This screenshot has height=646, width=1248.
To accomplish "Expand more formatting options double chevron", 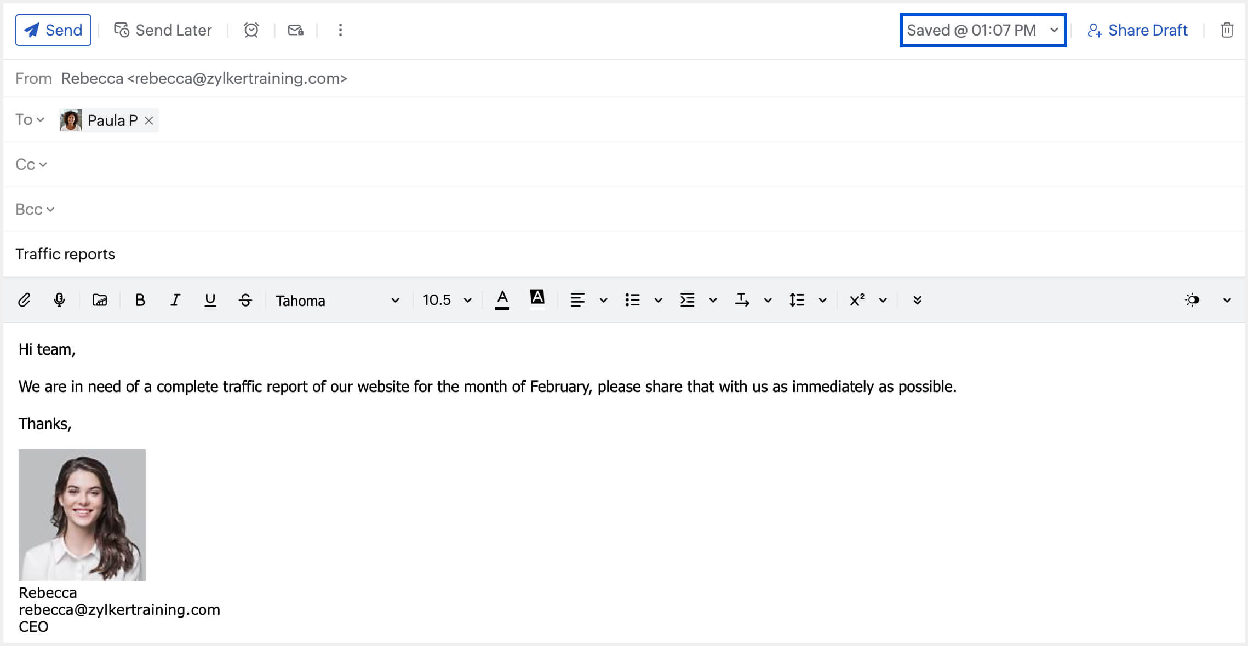I will (917, 300).
